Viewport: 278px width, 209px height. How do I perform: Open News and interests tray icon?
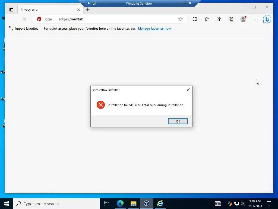point(218,204)
